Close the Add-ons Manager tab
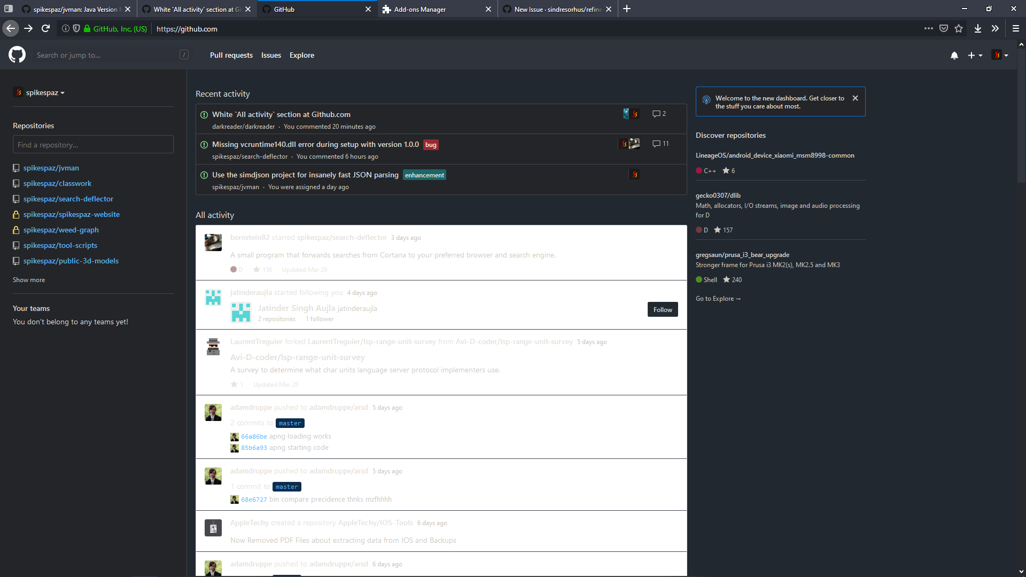 (488, 9)
